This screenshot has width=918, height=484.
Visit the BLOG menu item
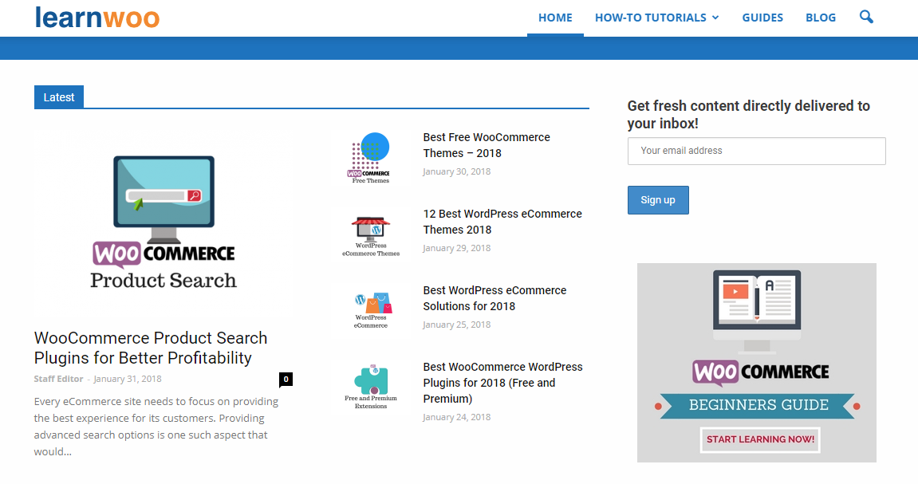coord(820,18)
